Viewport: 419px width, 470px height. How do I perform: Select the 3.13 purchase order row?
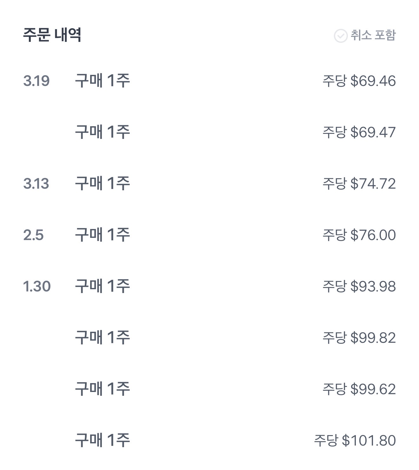click(x=103, y=183)
